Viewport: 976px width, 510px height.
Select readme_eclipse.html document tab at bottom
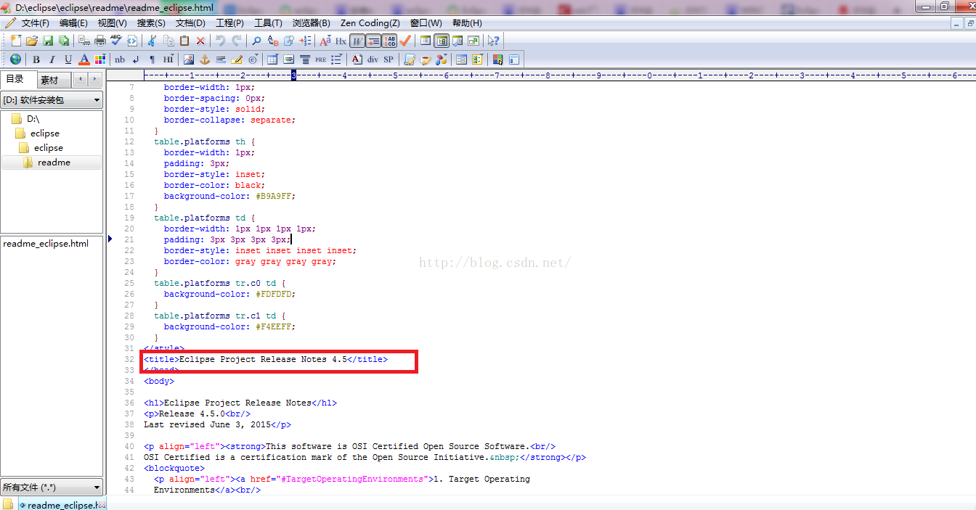pyautogui.click(x=62, y=505)
